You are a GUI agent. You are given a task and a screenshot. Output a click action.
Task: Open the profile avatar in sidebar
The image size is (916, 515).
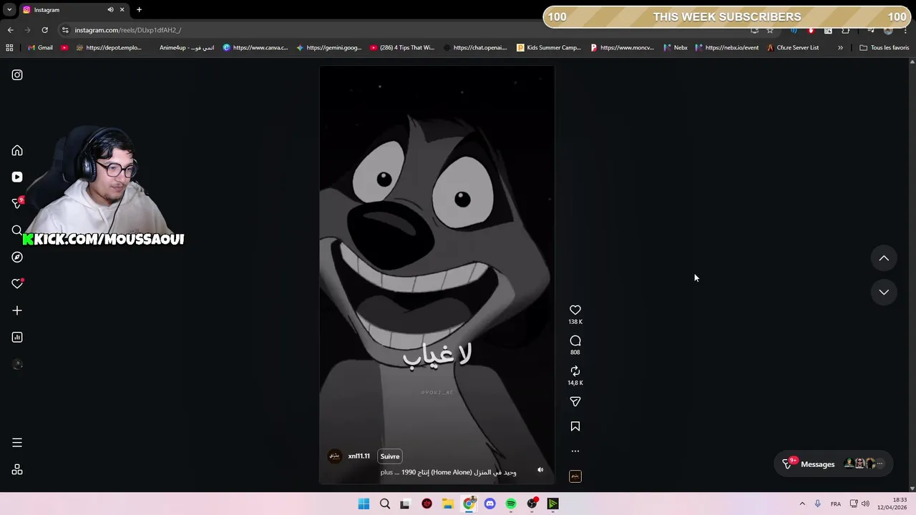pos(17,364)
